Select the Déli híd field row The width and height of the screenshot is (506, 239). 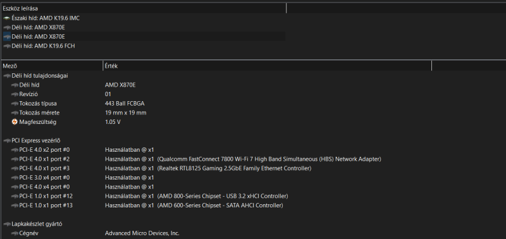tap(29, 85)
